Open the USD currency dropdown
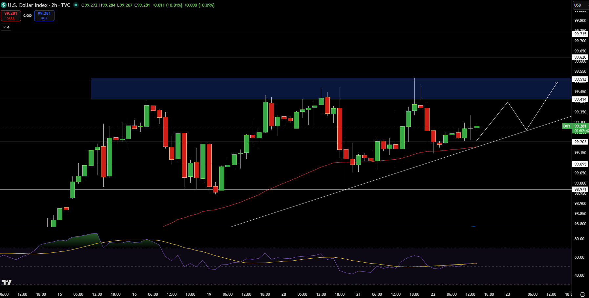589x298 pixels. tap(580, 5)
